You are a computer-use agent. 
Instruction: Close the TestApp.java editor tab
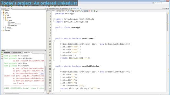(x=80, y=9)
